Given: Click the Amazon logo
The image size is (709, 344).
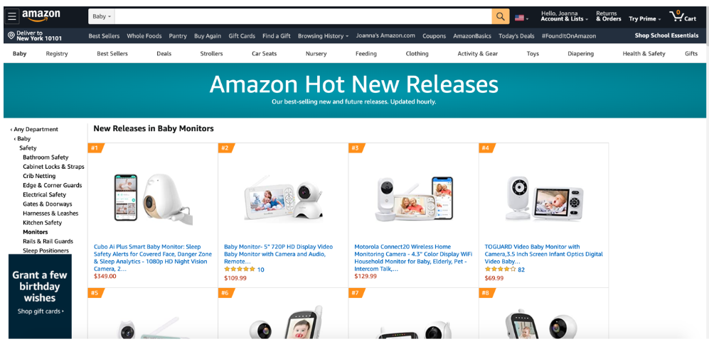Looking at the screenshot, I should [x=41, y=16].
